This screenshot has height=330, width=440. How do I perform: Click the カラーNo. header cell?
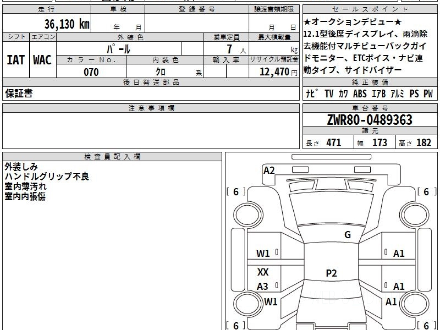[x=91, y=60]
